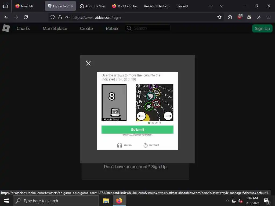This screenshot has width=275, height=206.
Task: Open the clock showing 1:16 AM
Action: pos(252,201)
